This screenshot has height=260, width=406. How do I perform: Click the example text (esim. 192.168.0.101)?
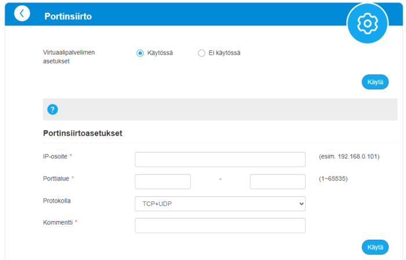click(x=349, y=157)
